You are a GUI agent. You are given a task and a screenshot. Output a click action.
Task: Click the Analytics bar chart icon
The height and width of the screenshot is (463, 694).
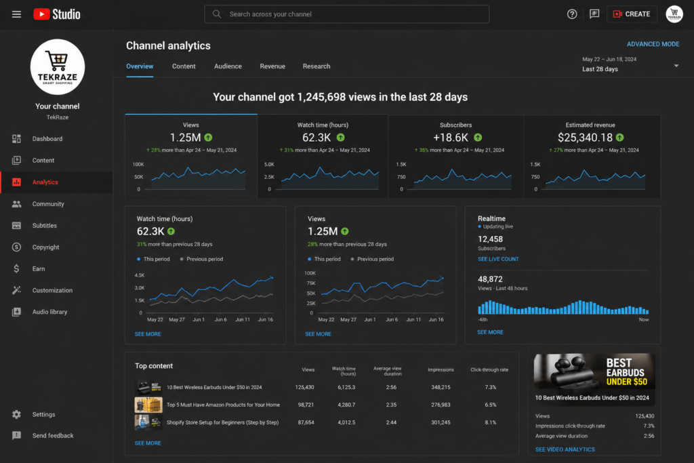tap(16, 182)
